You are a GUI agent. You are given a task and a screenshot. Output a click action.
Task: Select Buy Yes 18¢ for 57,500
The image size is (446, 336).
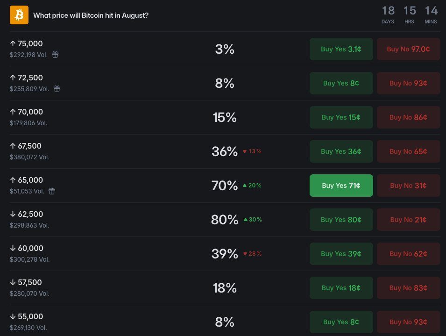[341, 288]
